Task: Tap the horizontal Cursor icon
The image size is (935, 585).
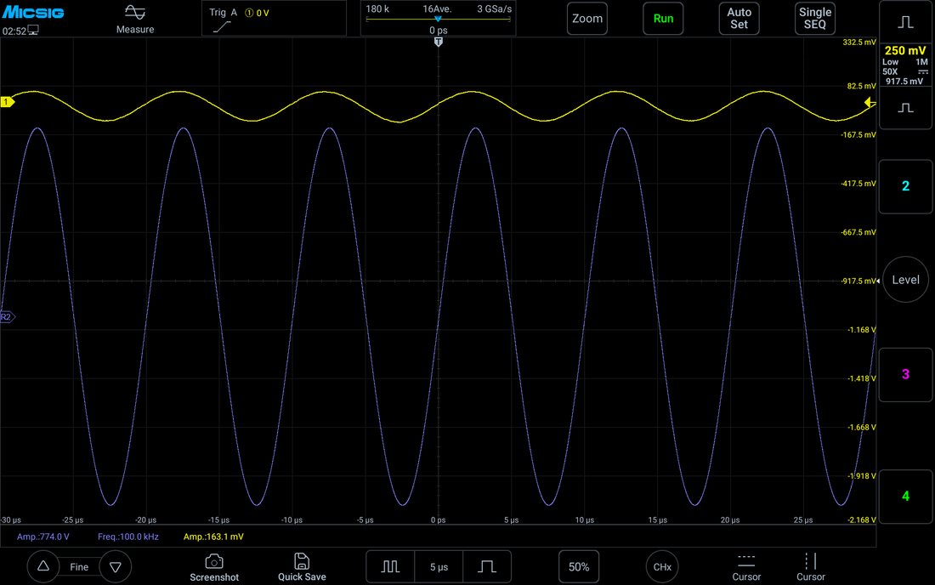Action: point(746,560)
